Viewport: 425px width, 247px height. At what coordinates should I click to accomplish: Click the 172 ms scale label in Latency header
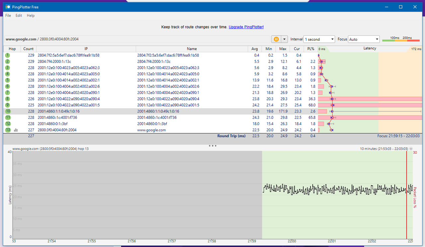(x=416, y=49)
